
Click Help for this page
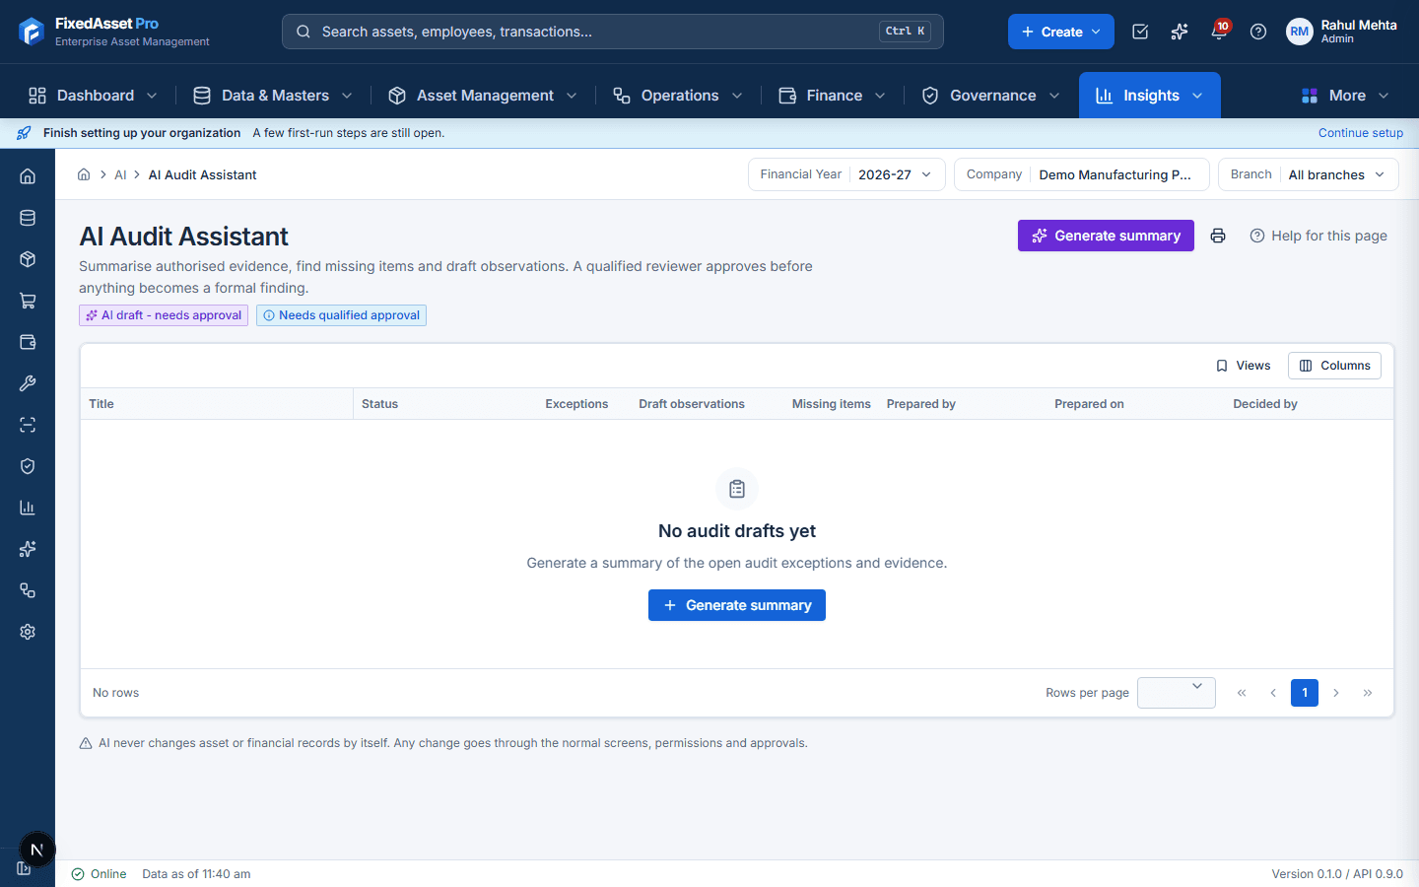(x=1318, y=236)
